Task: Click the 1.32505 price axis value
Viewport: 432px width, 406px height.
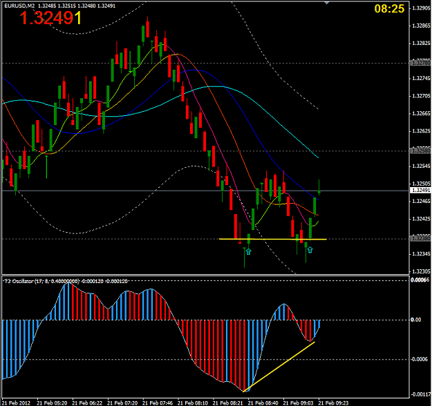Action: pos(421,184)
